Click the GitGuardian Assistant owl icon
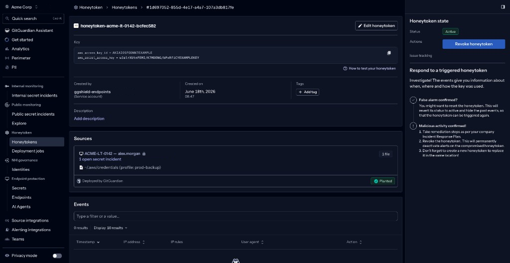 coord(7,30)
